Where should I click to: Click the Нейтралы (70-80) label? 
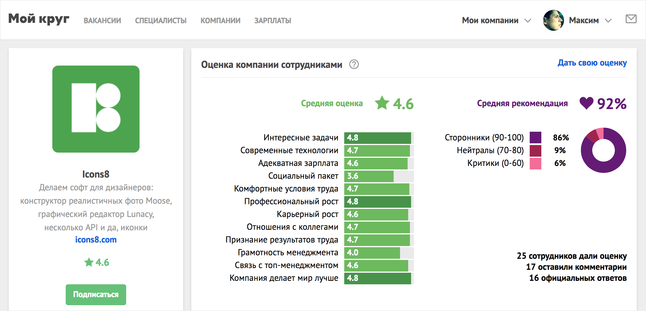490,150
